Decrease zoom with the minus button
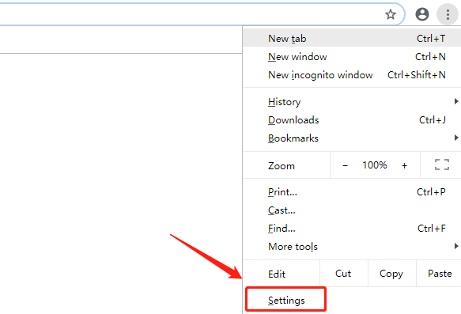This screenshot has width=461, height=314. pos(346,165)
